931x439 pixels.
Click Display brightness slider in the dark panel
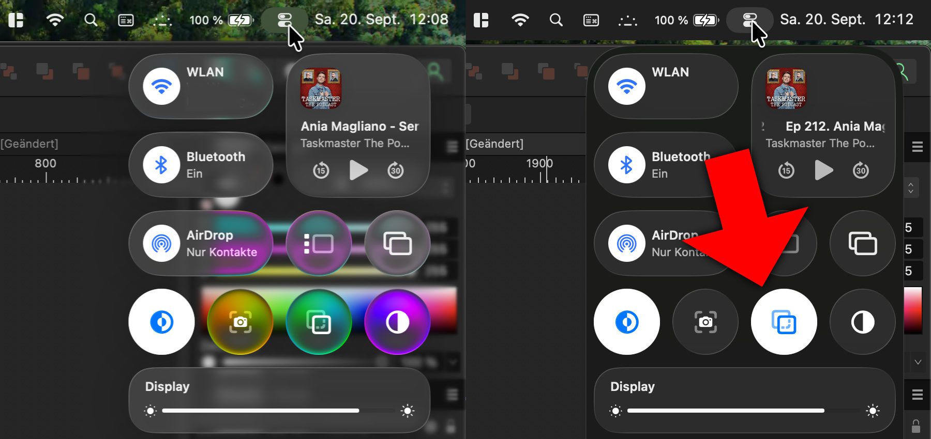[x=725, y=411]
